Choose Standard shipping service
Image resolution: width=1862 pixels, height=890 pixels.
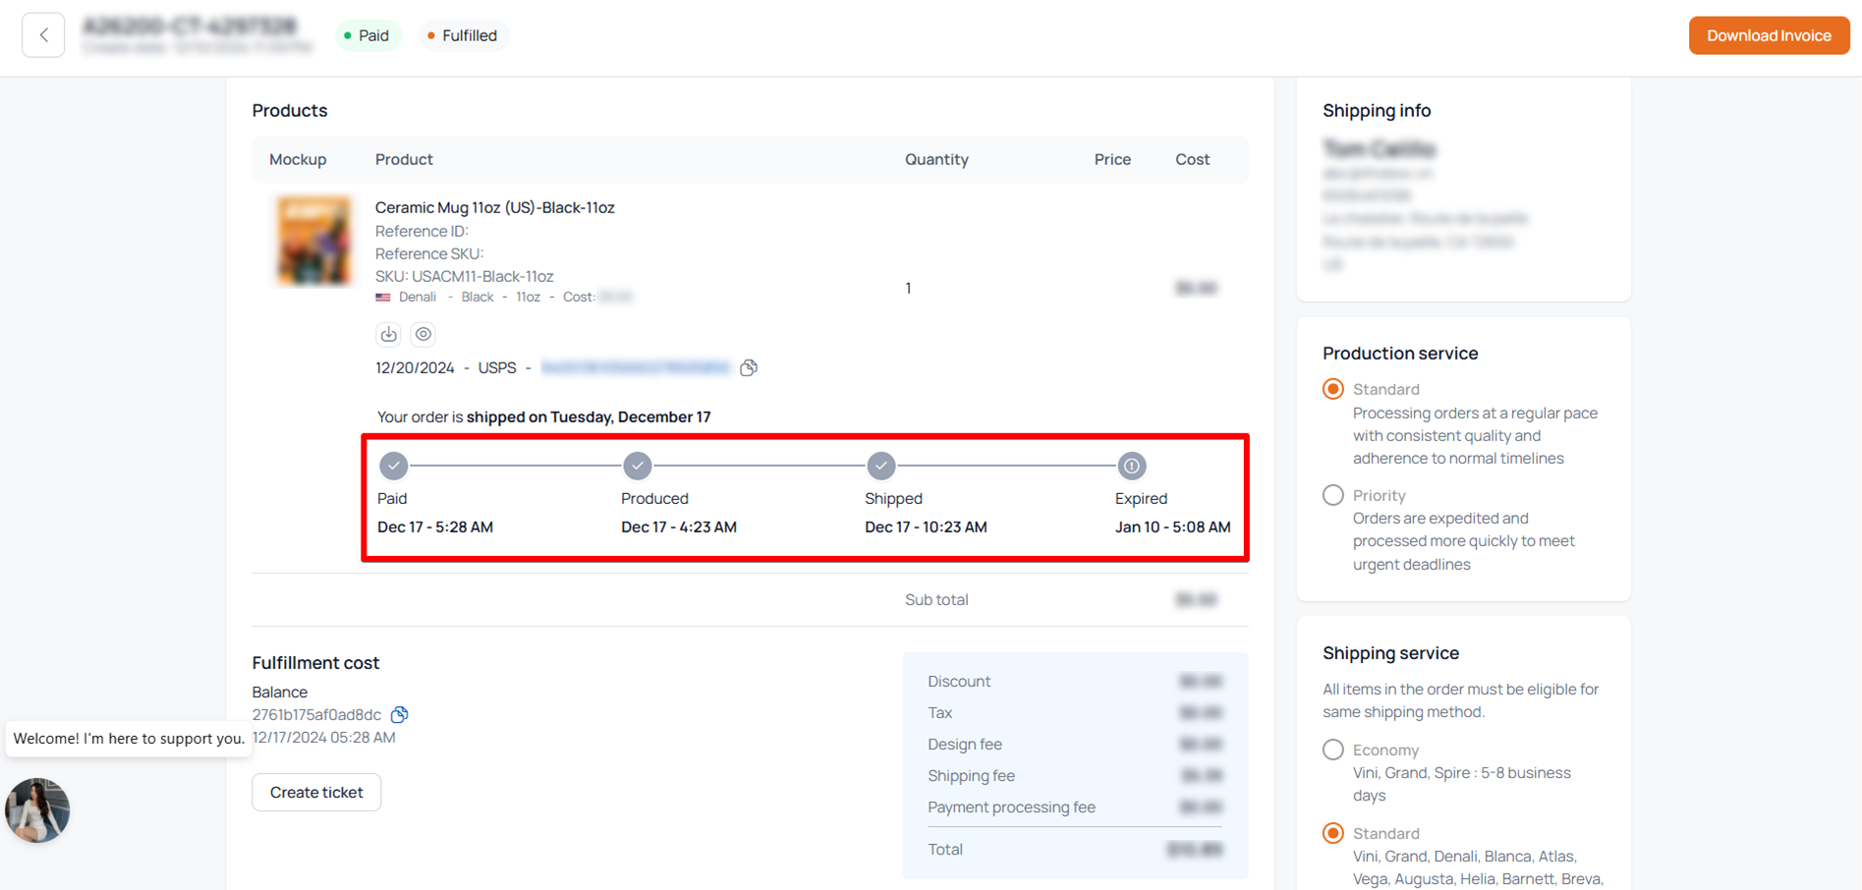[1333, 833]
